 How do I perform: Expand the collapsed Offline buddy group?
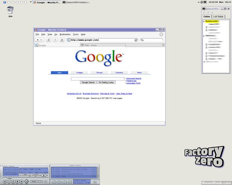coord(204,62)
